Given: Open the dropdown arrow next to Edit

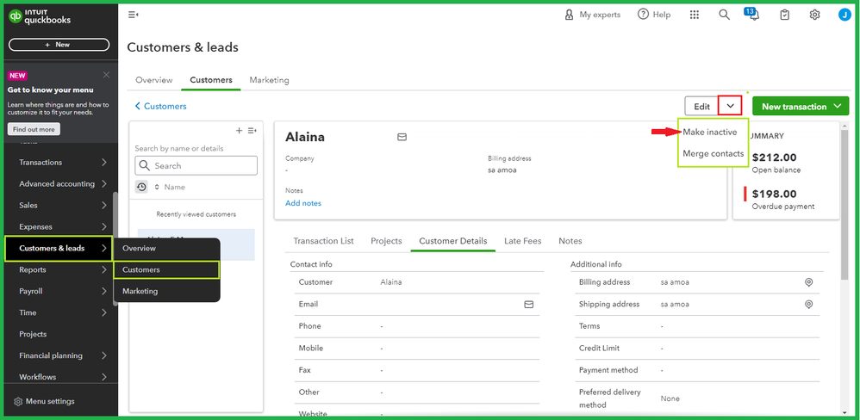Looking at the screenshot, I should (x=730, y=106).
